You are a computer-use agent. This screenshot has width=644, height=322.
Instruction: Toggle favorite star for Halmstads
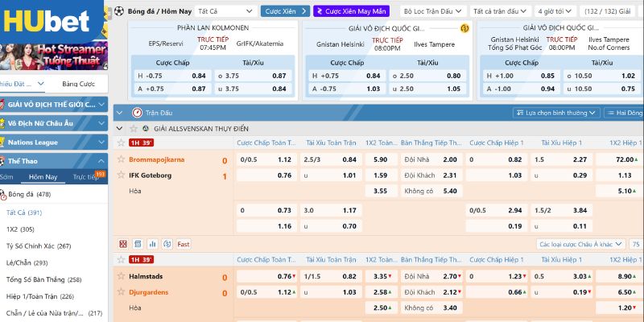coord(121,276)
